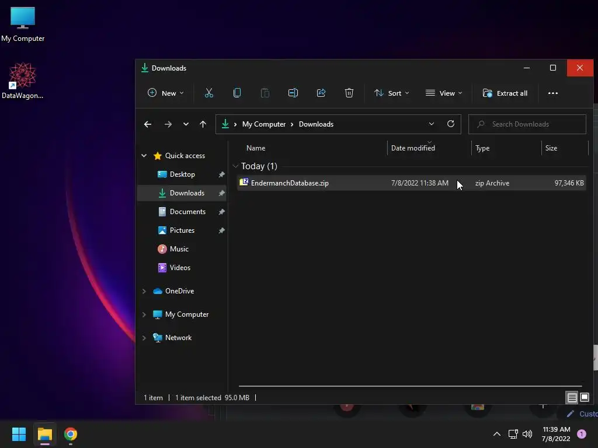Click the Copy icon in toolbar
The image size is (598, 448).
[x=237, y=93]
